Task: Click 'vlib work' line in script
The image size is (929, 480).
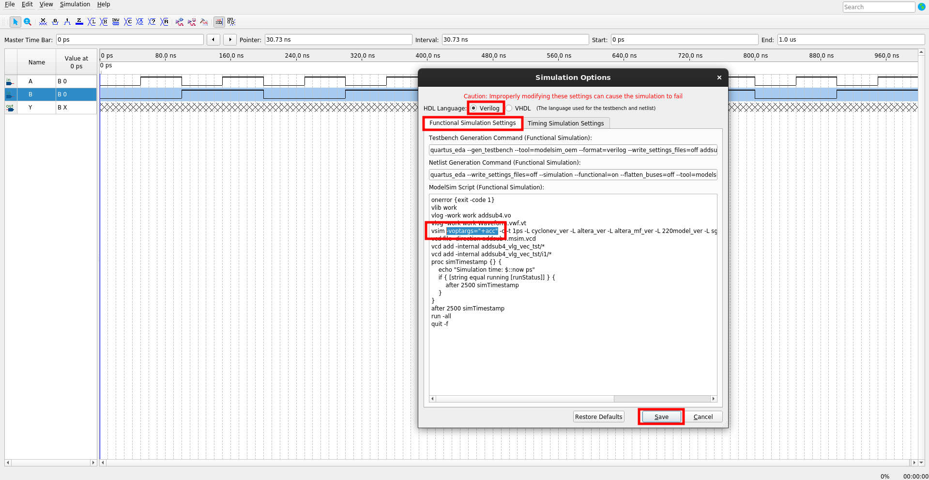Action: tap(444, 208)
